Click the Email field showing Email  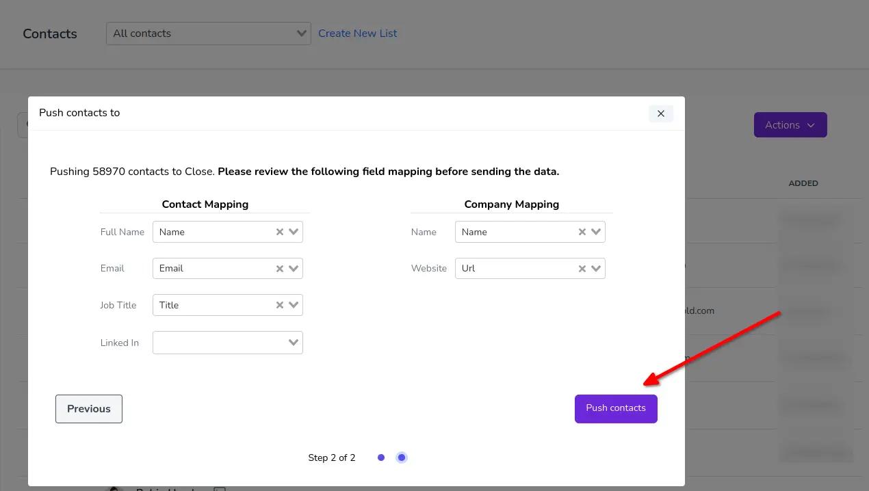[x=227, y=269]
